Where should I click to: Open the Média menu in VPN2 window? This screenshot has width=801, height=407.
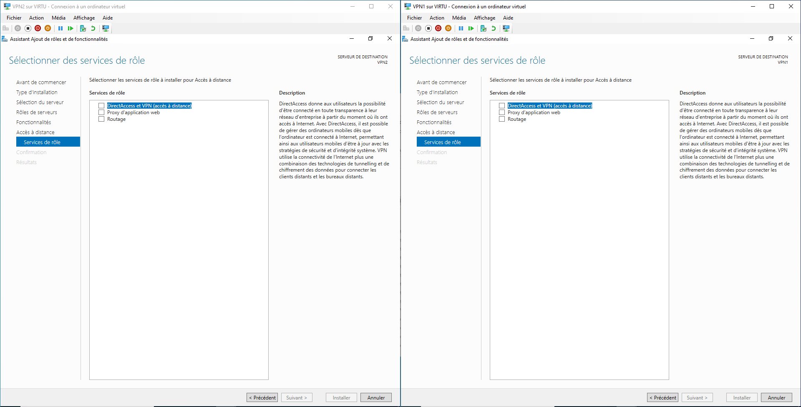(x=58, y=18)
